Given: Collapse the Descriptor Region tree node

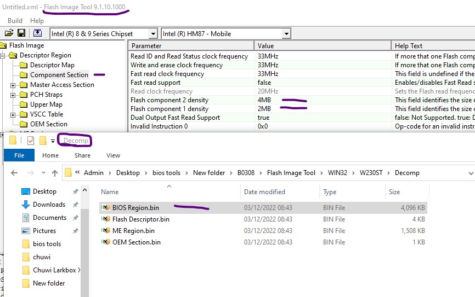Looking at the screenshot, I should tap(3, 56).
